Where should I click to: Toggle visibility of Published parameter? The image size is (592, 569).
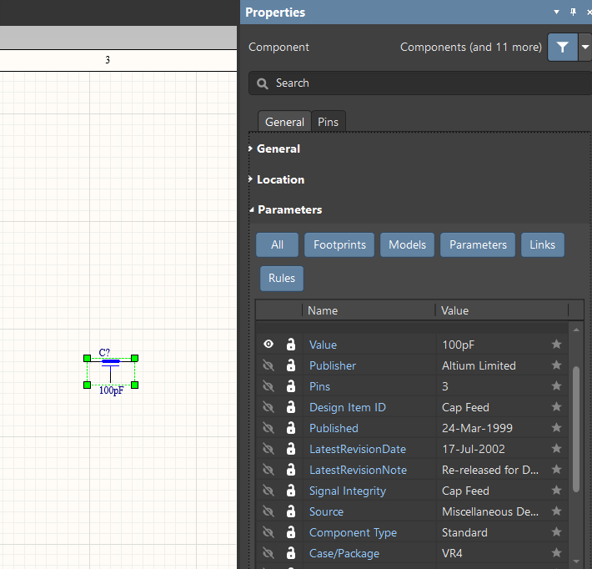(x=268, y=428)
